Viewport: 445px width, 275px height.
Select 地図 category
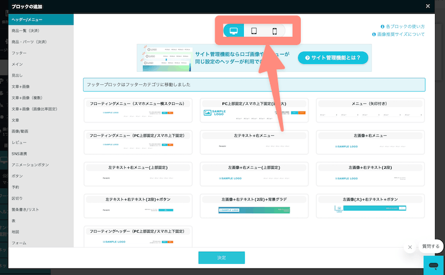point(41,232)
